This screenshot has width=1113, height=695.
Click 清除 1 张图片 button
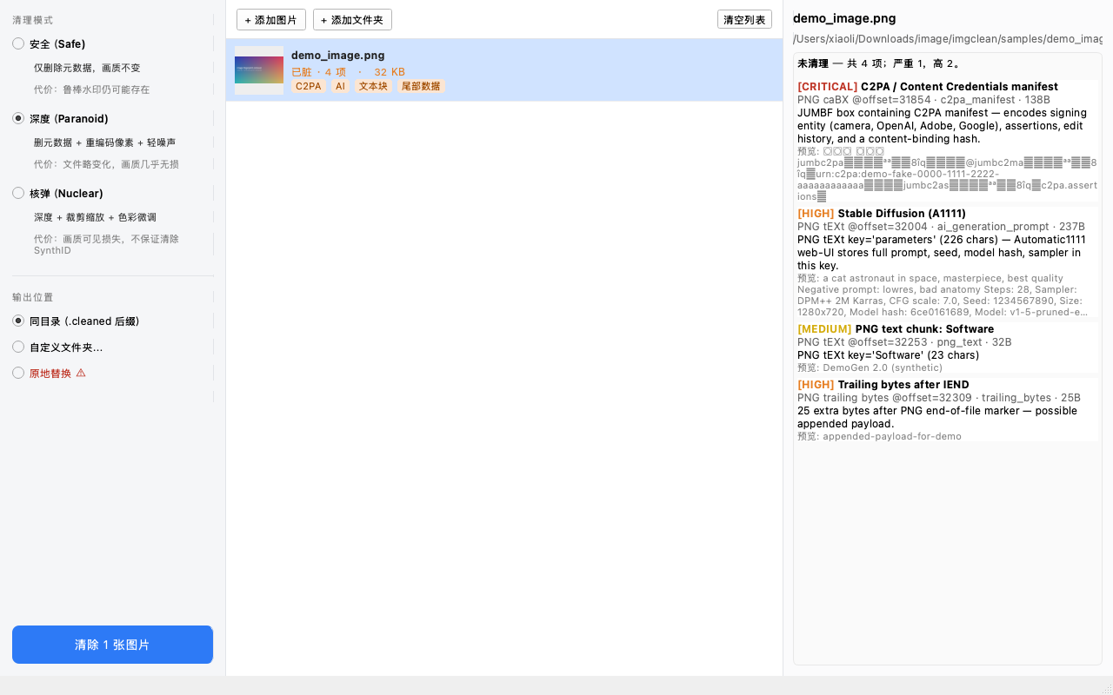[112, 645]
